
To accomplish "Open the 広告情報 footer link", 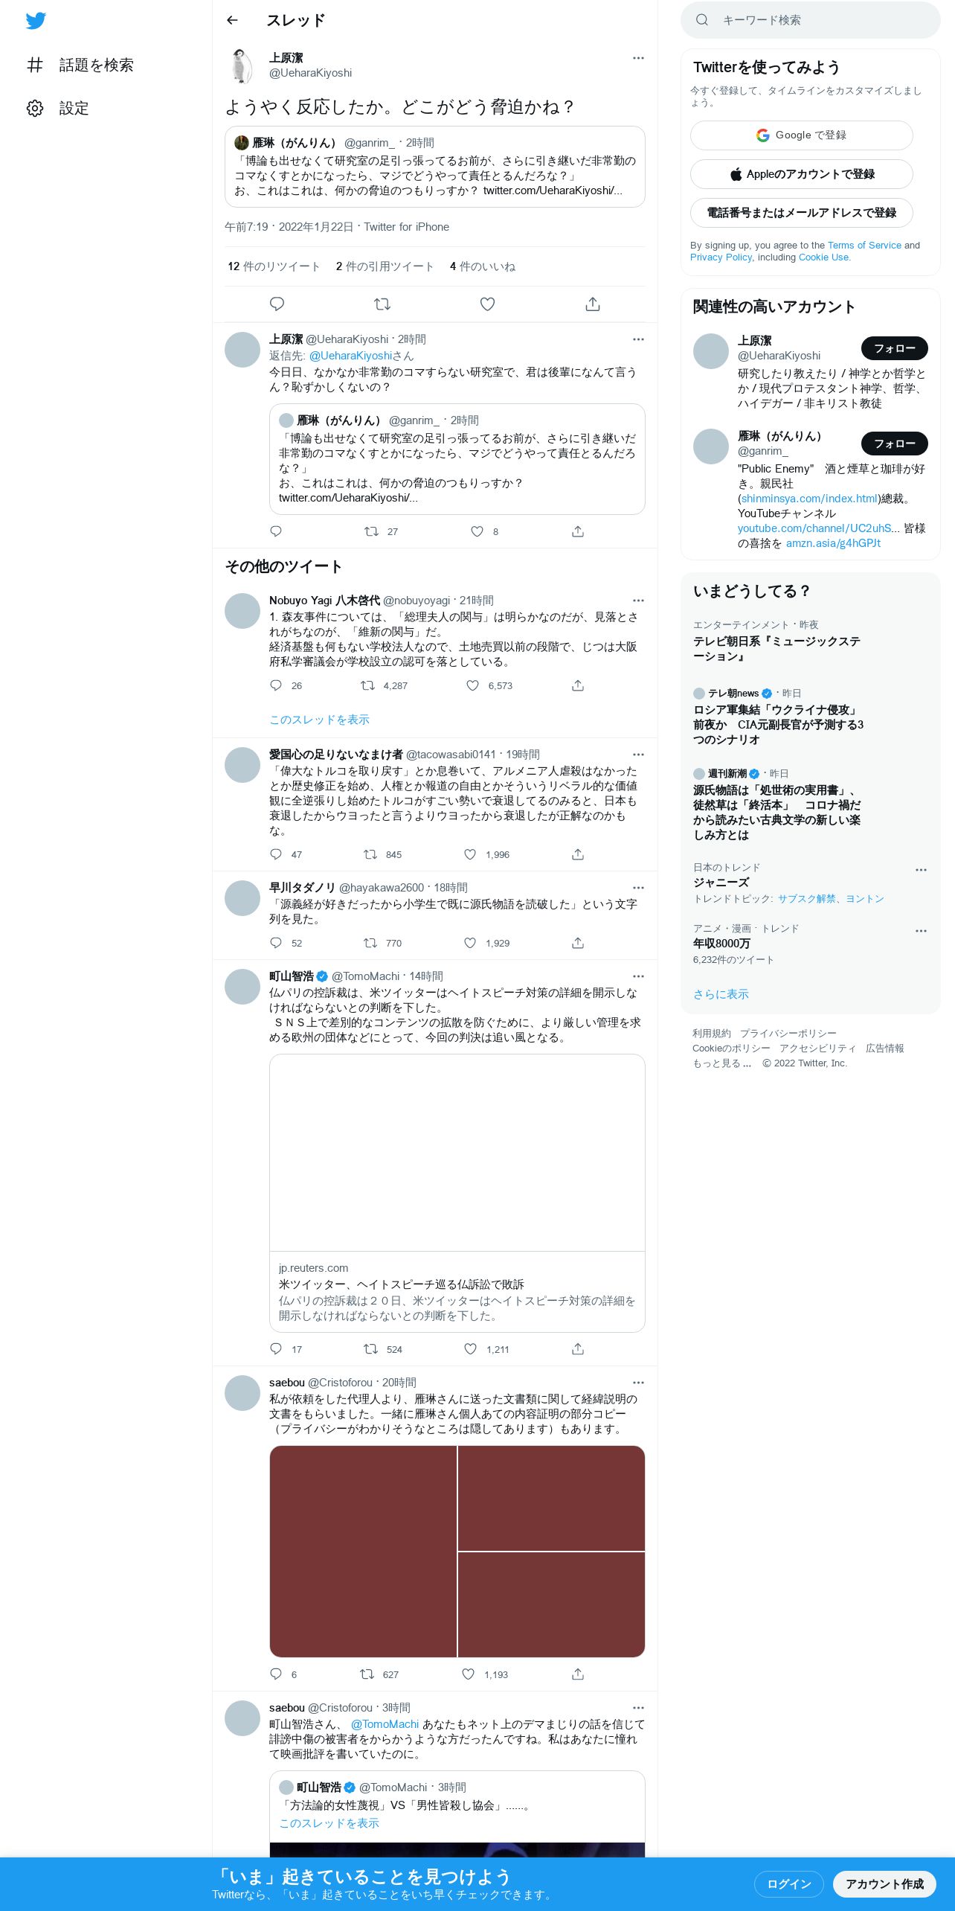I will coord(884,1049).
